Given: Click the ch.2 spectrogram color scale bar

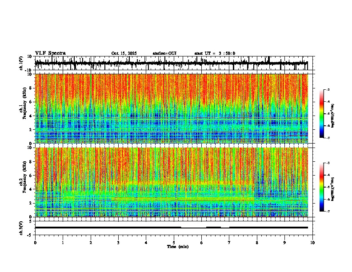Looking at the screenshot, I should click(x=322, y=187).
